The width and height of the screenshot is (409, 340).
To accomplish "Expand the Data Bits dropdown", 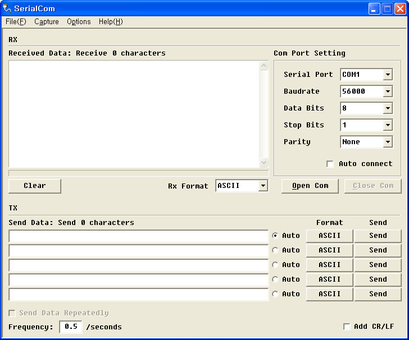I will (388, 108).
